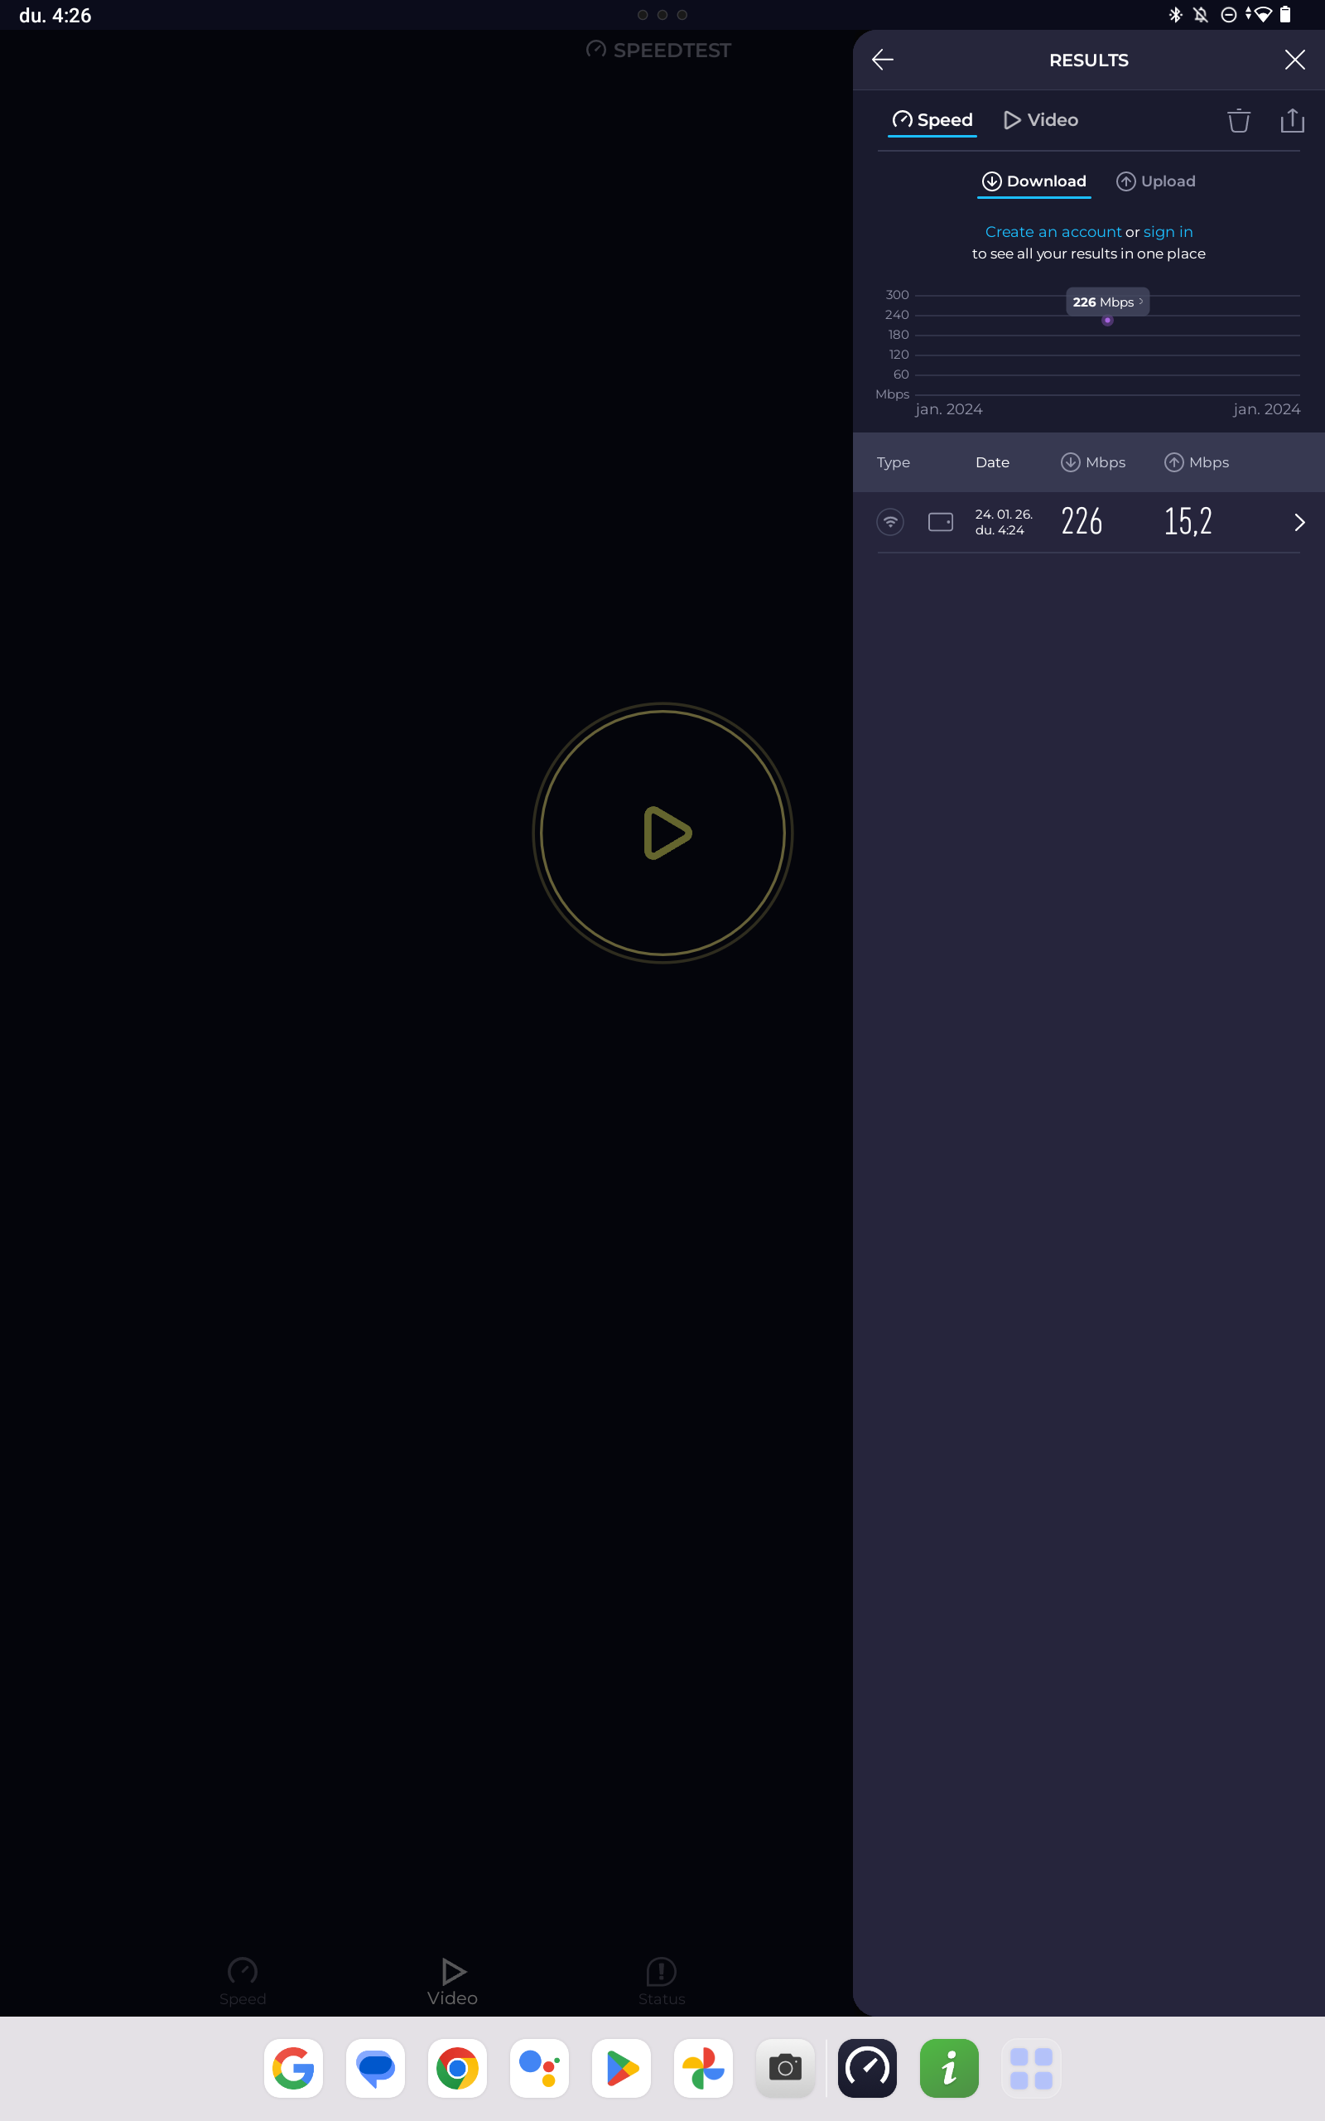The width and height of the screenshot is (1325, 2121).
Task: Expand result details with row chevron
Action: pyautogui.click(x=1298, y=522)
